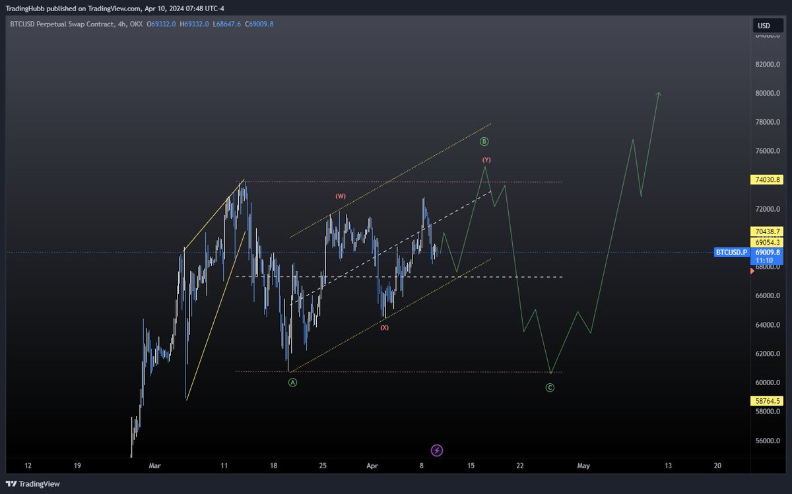The height and width of the screenshot is (494, 792).
Task: Click the 11 date on time axis
Action: 224,466
